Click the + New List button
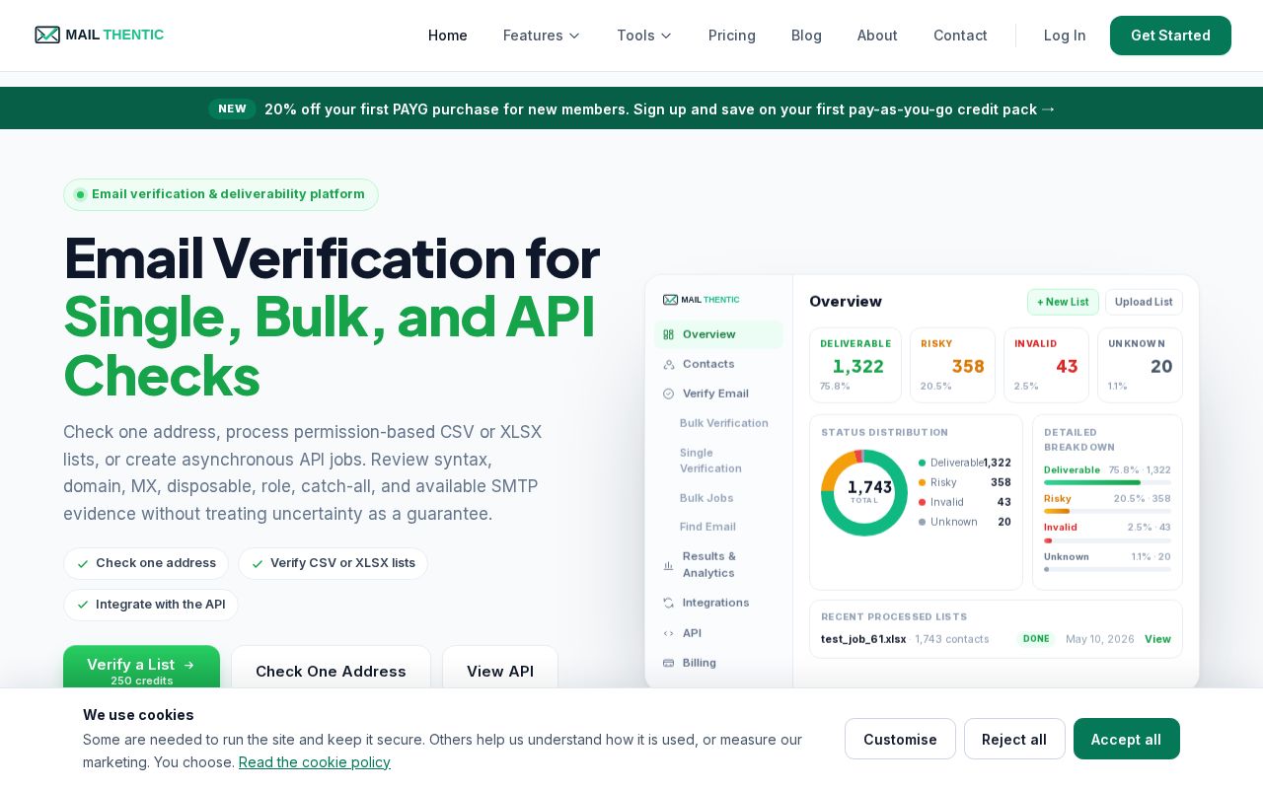 [x=1063, y=302]
